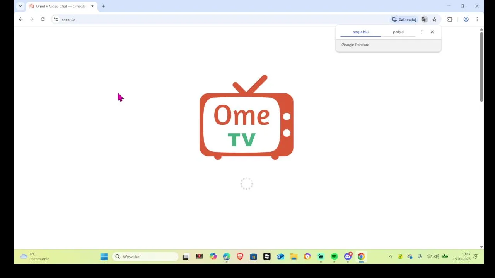Click the Zainstaluj install app button

click(x=404, y=19)
